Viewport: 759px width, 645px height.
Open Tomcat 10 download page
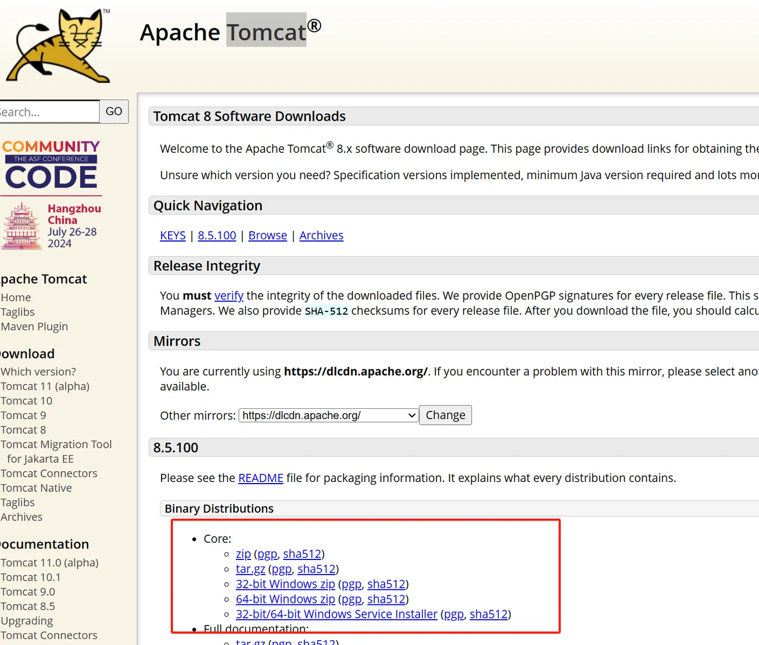pyautogui.click(x=26, y=401)
